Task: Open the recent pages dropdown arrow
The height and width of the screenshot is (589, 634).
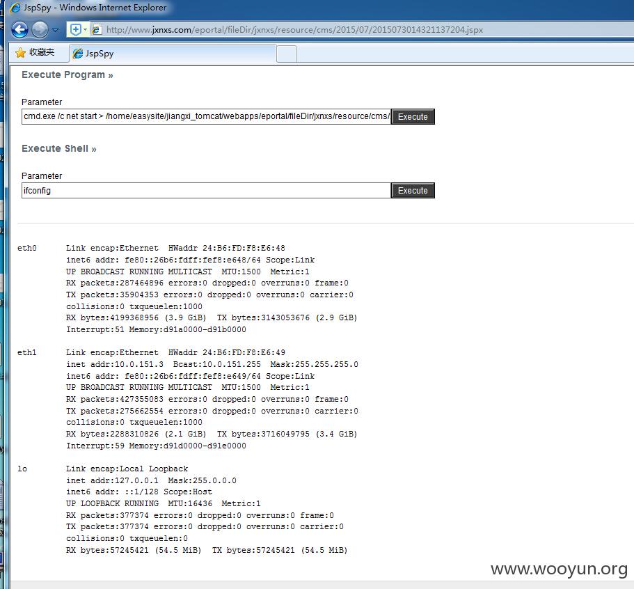Action: pyautogui.click(x=56, y=30)
